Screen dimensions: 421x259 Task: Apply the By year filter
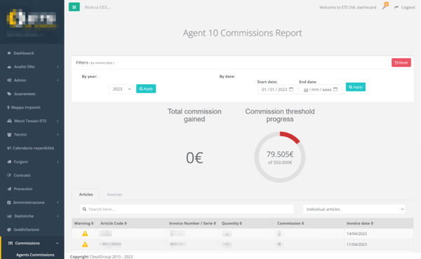pos(146,89)
